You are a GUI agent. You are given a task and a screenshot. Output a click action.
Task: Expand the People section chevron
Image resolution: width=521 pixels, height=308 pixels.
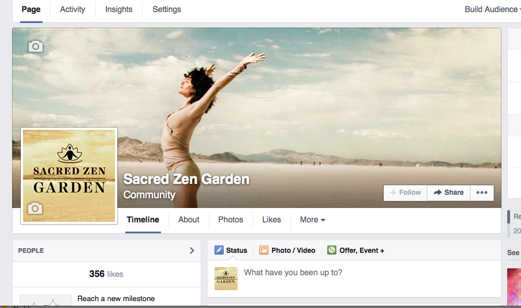(x=192, y=251)
